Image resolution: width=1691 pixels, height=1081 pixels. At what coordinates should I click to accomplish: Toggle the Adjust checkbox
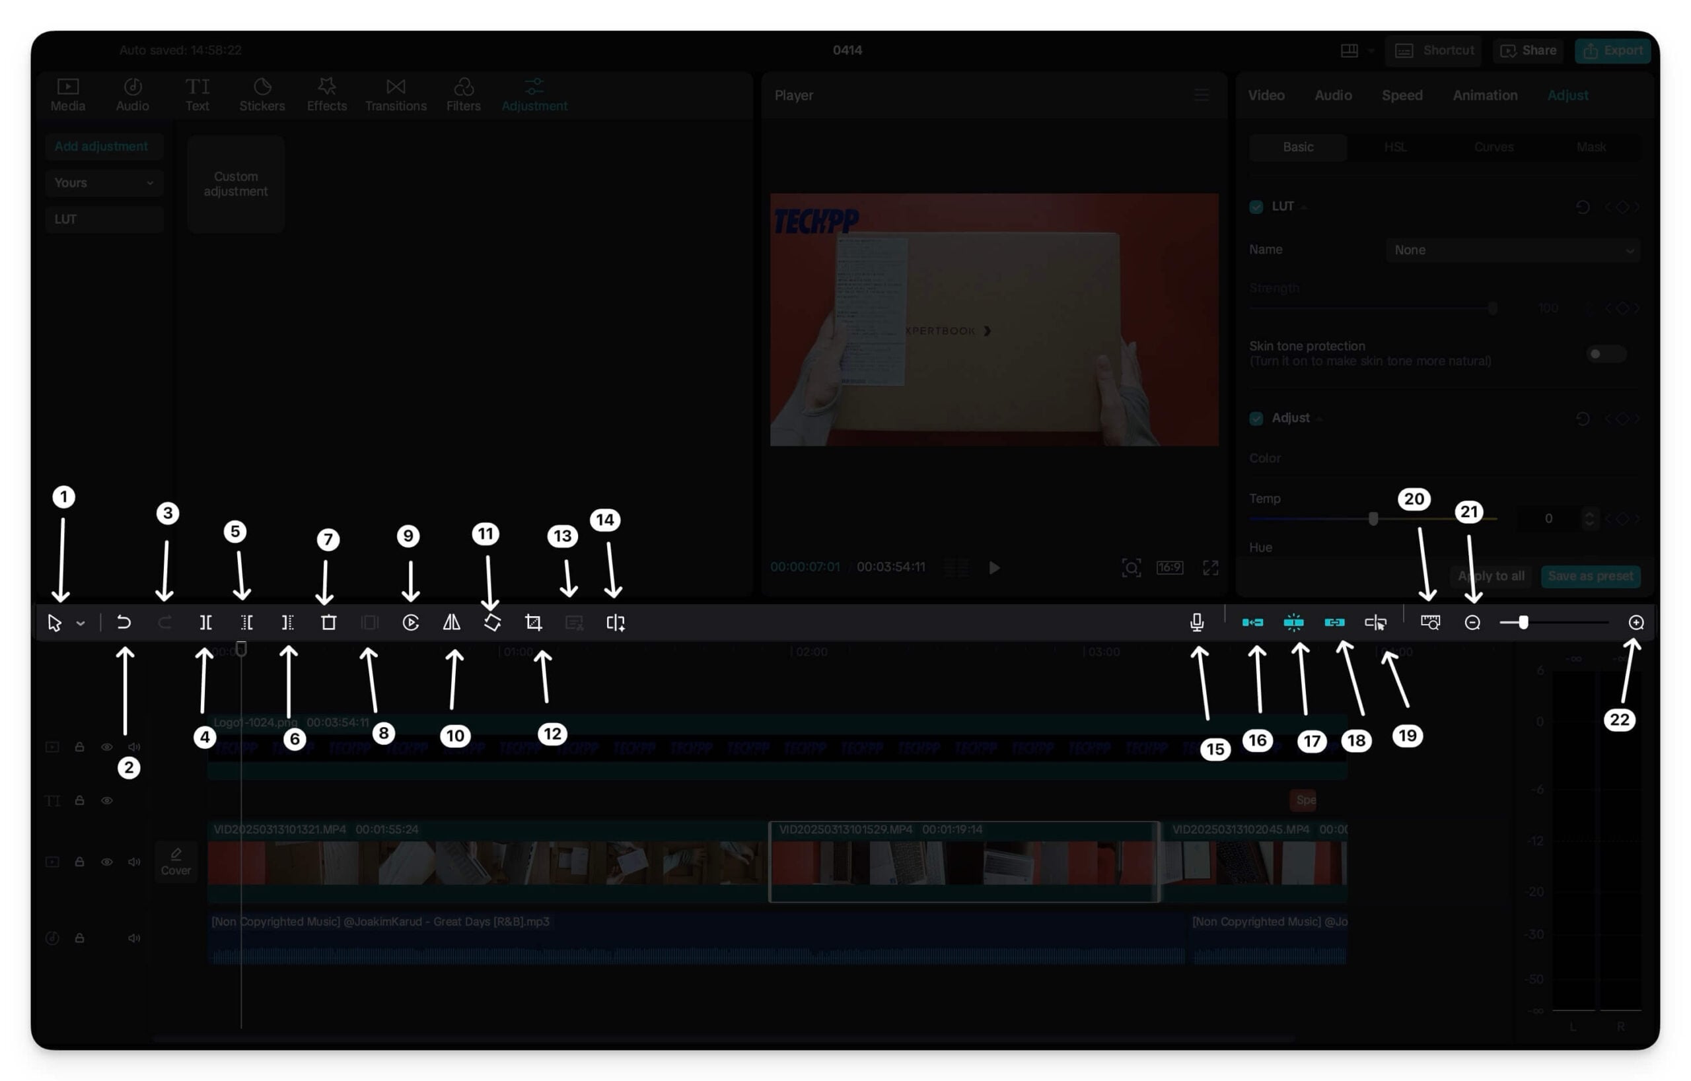(1256, 419)
